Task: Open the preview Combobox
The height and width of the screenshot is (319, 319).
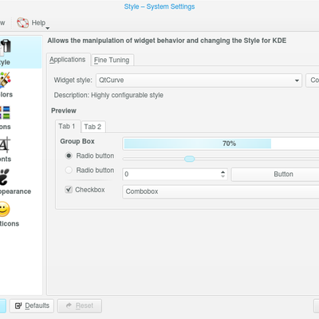Action: coord(221,191)
